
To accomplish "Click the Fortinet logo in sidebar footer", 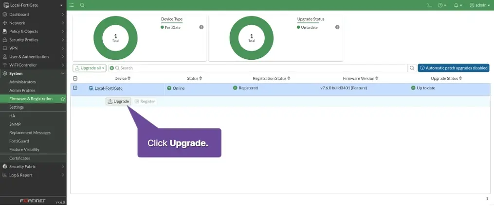I will tap(33, 201).
